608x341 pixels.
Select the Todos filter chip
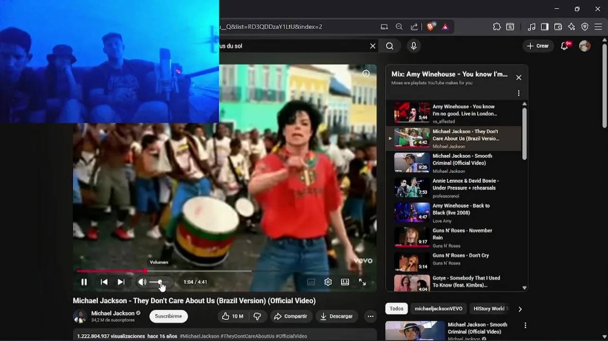pyautogui.click(x=396, y=309)
